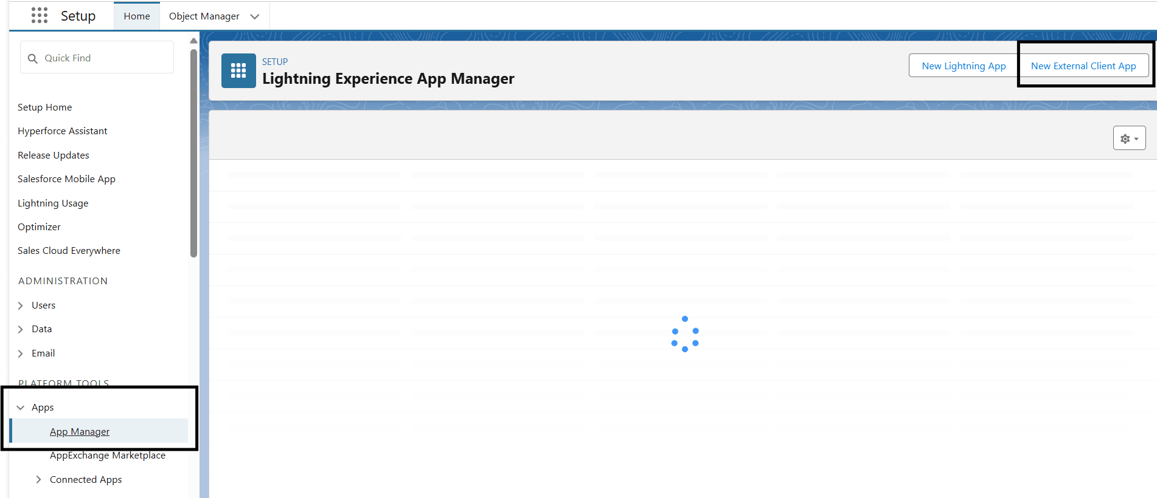1157x498 pixels.
Task: Click the Lightning Experience App Manager grid icon
Action: click(x=238, y=71)
